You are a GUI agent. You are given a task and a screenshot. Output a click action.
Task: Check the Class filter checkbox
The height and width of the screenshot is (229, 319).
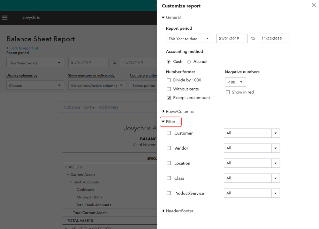(169, 178)
